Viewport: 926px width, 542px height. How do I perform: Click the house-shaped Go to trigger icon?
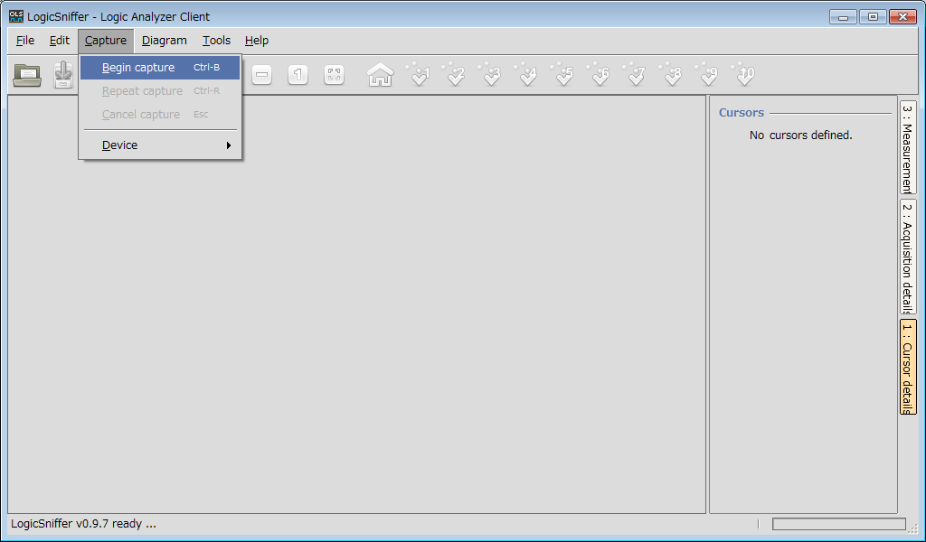380,75
